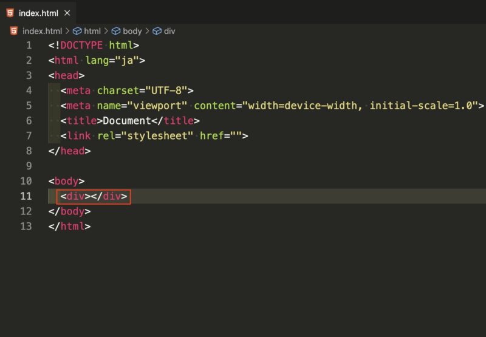Viewport: 486px width, 337px height.
Task: Click line number 9 in the gutter
Action: tap(29, 166)
